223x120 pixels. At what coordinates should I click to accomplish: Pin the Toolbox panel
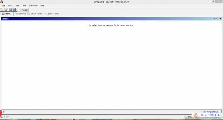[x=217, y=19]
